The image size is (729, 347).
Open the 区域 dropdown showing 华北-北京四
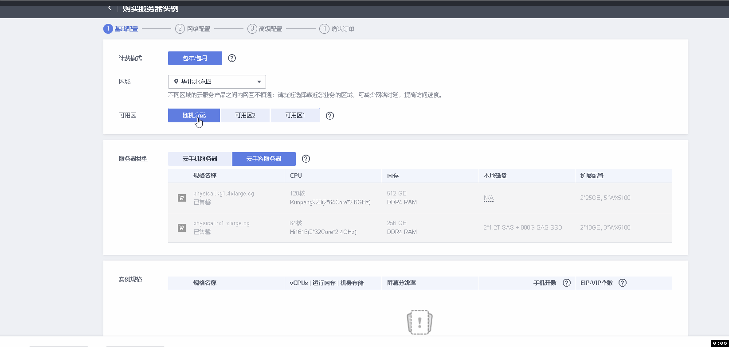[x=217, y=82]
